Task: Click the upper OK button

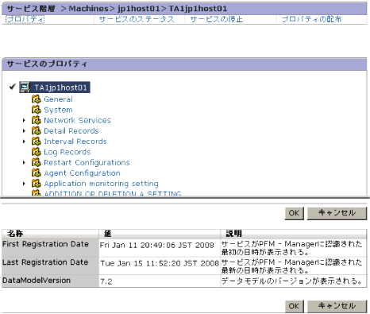Action: tap(294, 213)
